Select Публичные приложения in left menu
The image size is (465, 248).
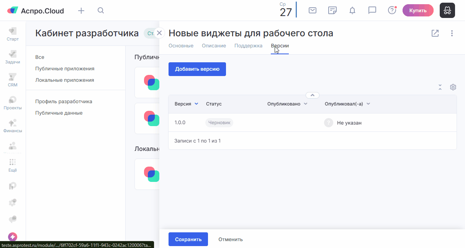[65, 69]
